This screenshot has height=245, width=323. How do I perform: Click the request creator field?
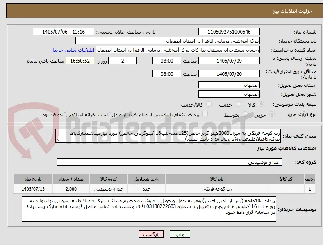tap(178, 50)
